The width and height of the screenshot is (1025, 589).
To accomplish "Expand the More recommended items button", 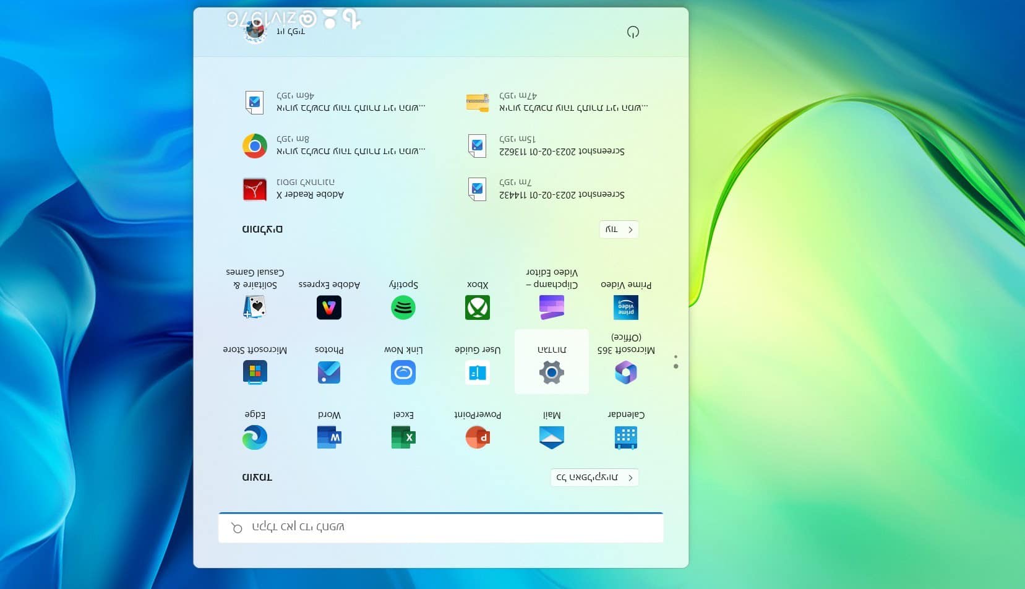I will pos(619,230).
